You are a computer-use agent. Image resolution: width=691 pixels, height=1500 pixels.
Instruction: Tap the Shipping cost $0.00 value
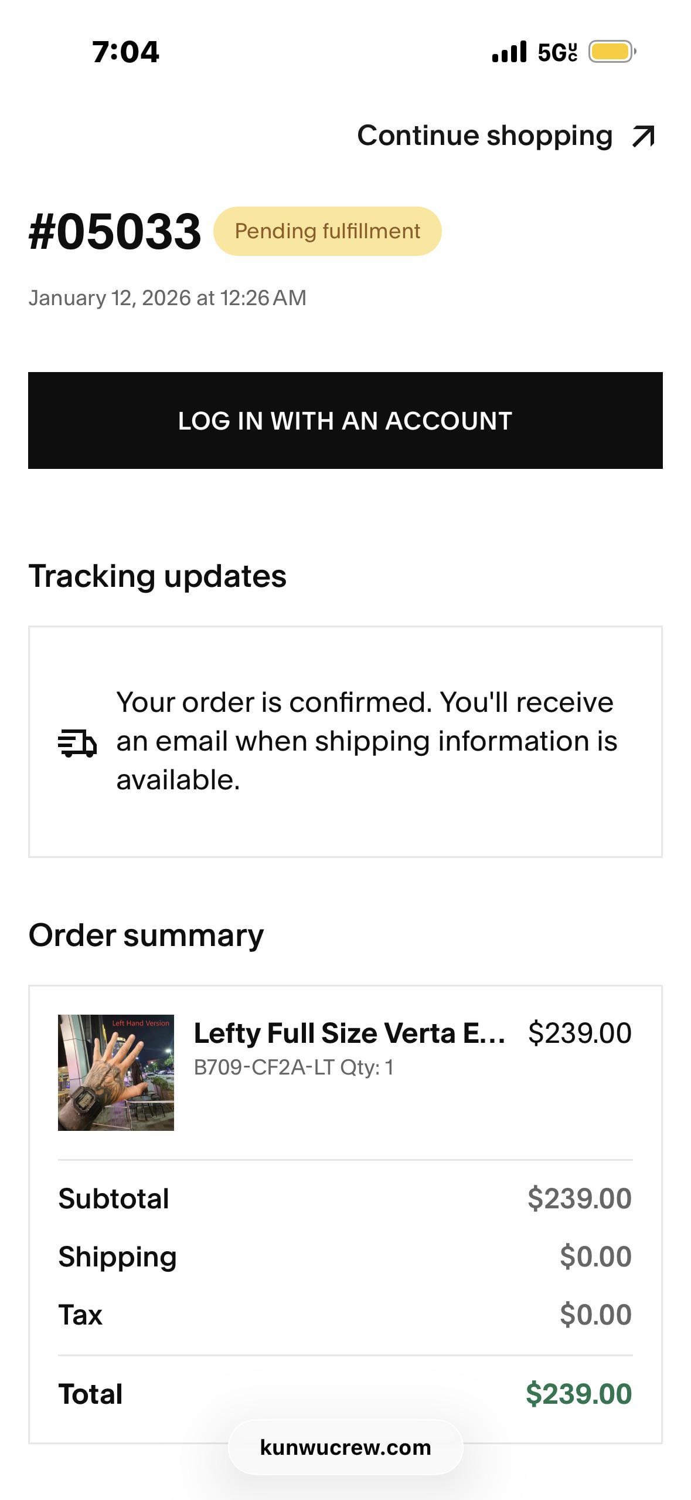595,1256
